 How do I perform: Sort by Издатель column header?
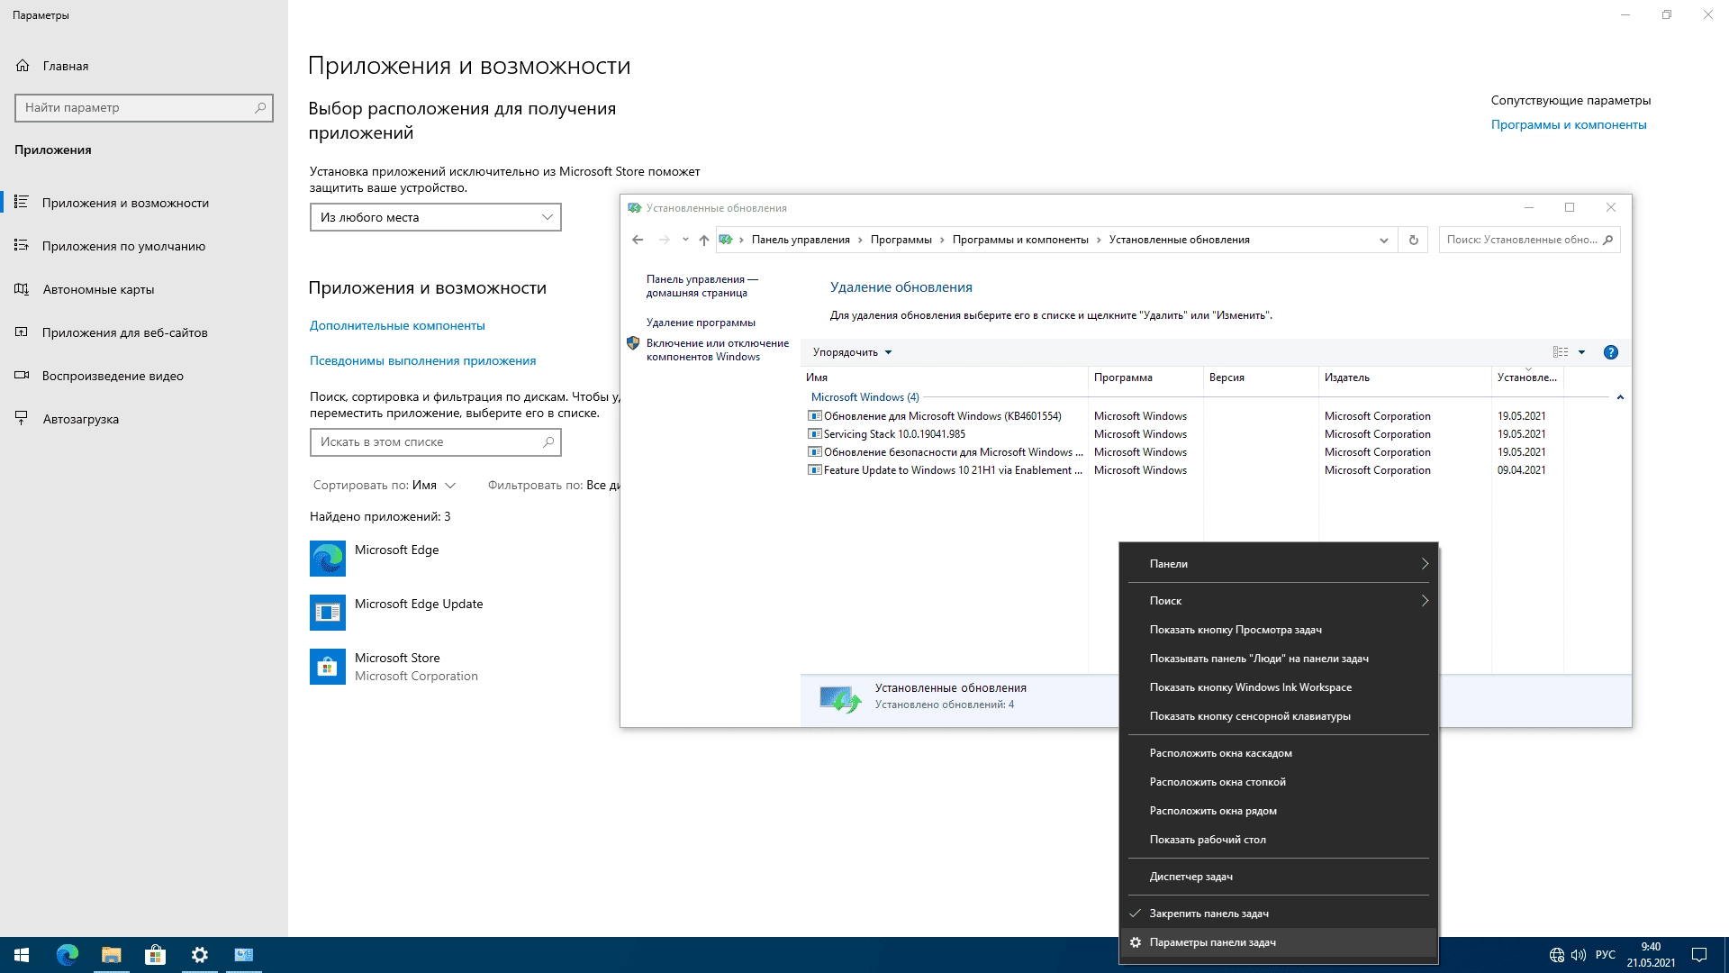tap(1404, 377)
